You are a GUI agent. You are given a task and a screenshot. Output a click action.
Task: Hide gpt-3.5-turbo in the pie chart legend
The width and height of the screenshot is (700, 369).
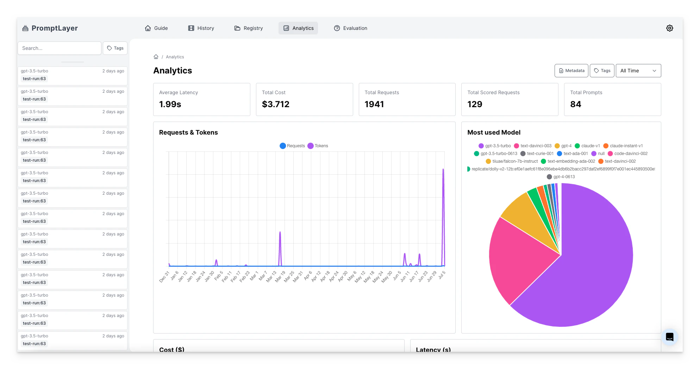click(x=495, y=146)
